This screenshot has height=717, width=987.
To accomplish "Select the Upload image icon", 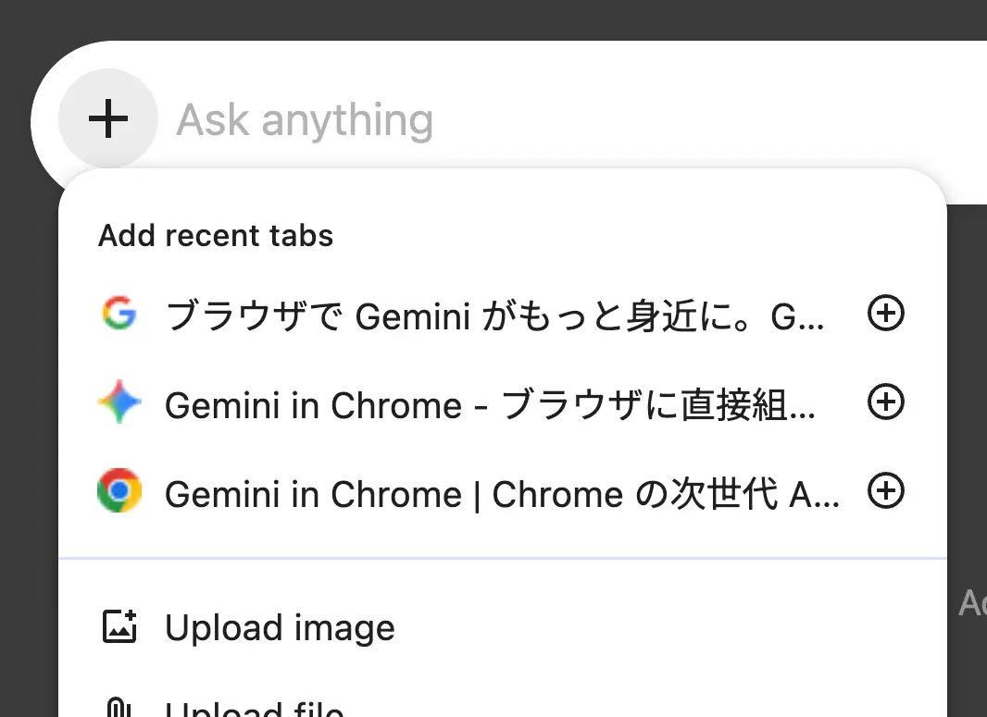I will [x=119, y=627].
